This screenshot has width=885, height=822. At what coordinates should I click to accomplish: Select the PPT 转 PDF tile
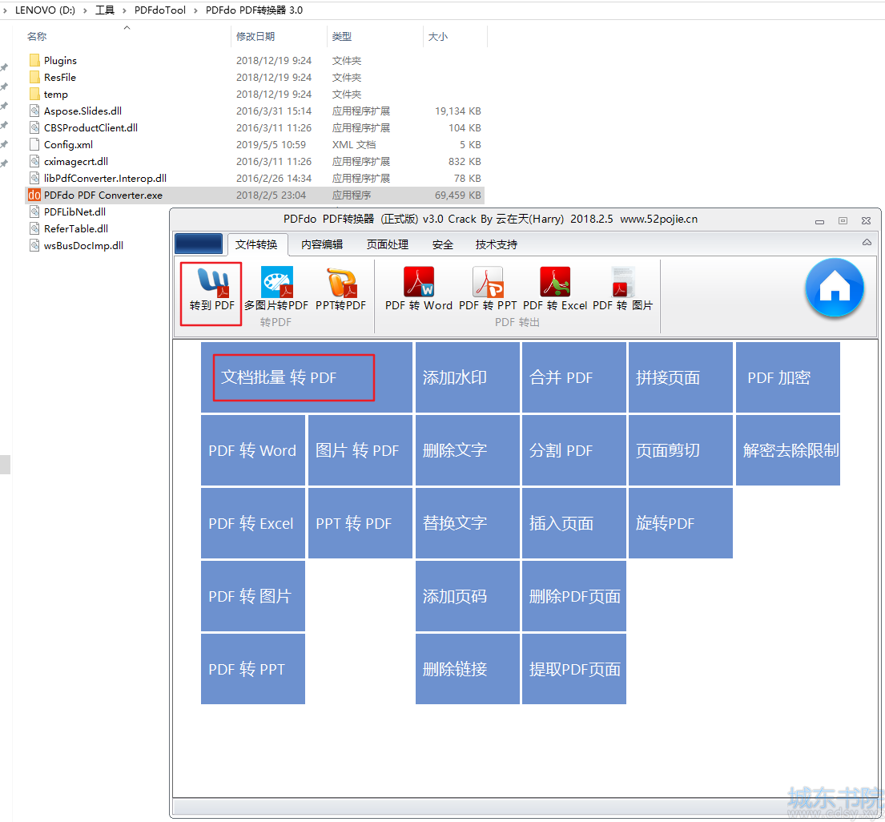pyautogui.click(x=360, y=523)
